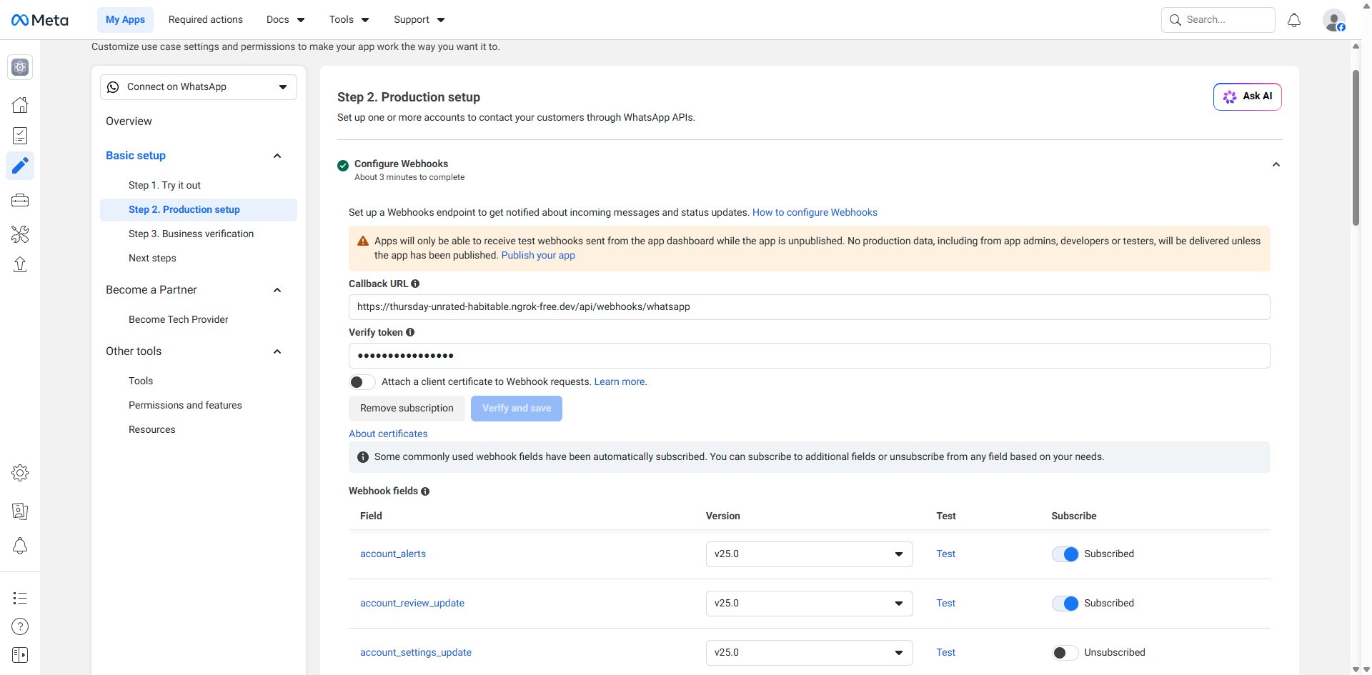Click the Callback URL info icon
This screenshot has height=675, width=1372.
(x=415, y=284)
